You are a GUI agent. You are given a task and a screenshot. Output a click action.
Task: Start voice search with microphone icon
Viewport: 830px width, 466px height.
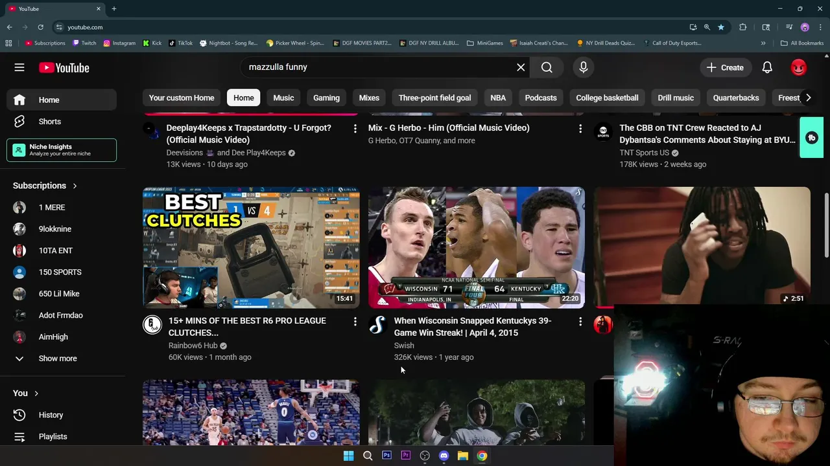click(583, 67)
